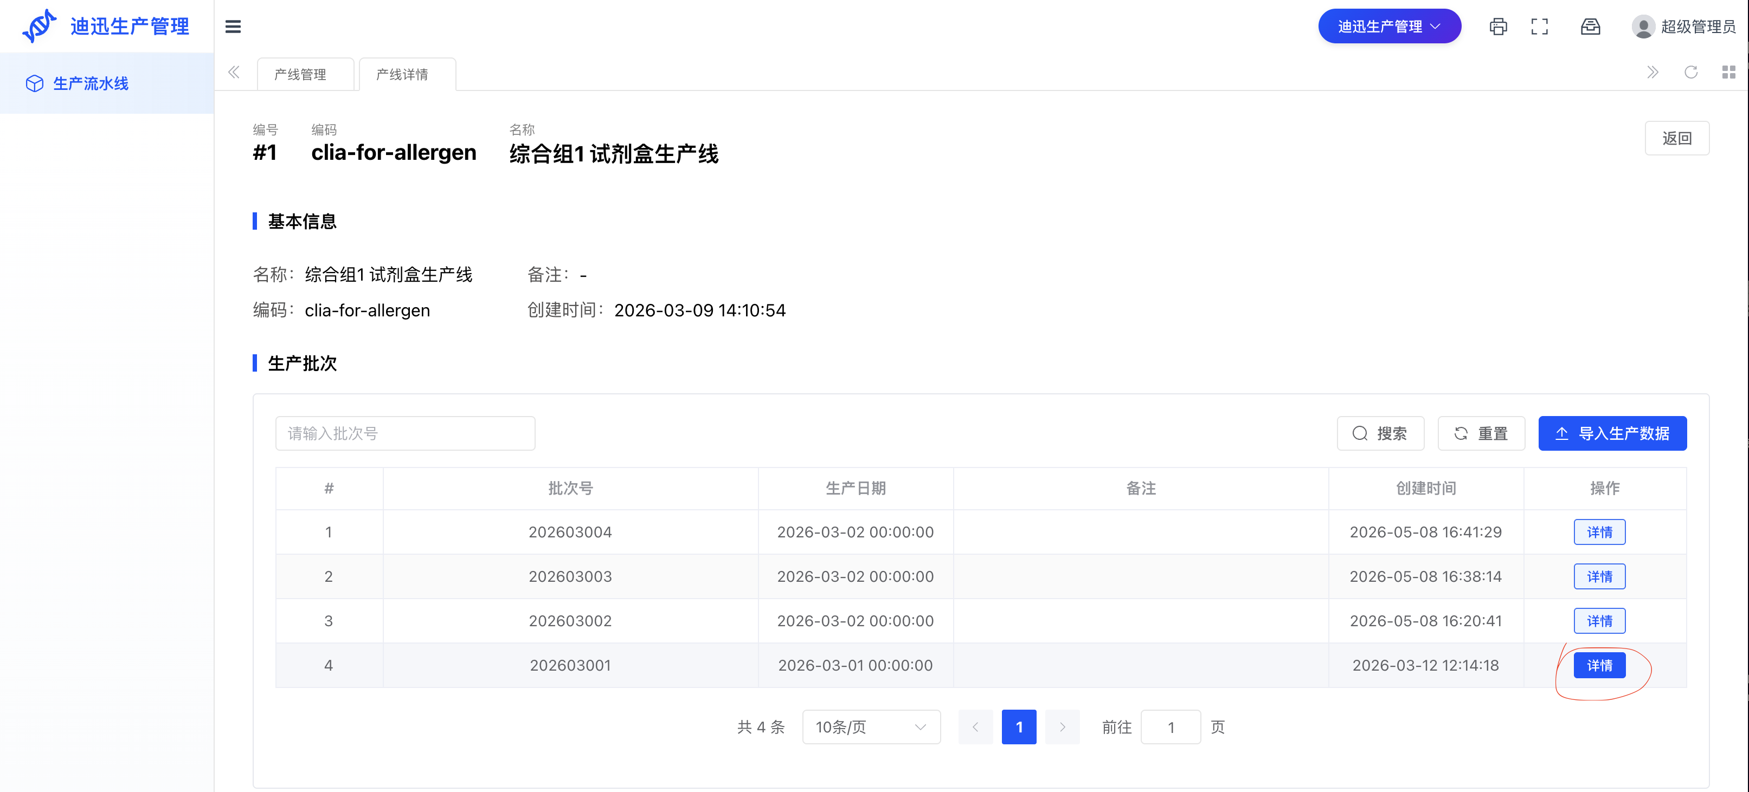Click creation time 2026-05-08 16:20:41
Image resolution: width=1749 pixels, height=792 pixels.
1426,621
